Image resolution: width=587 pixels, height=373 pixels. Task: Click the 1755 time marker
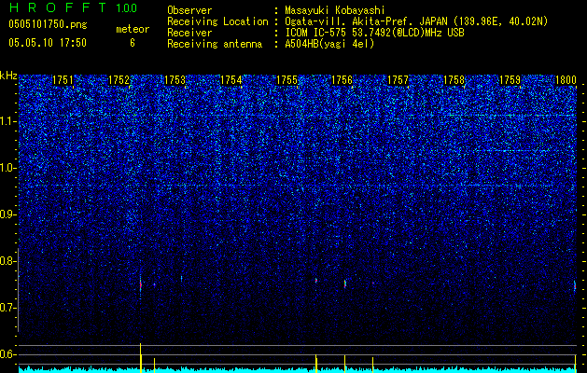point(287,80)
